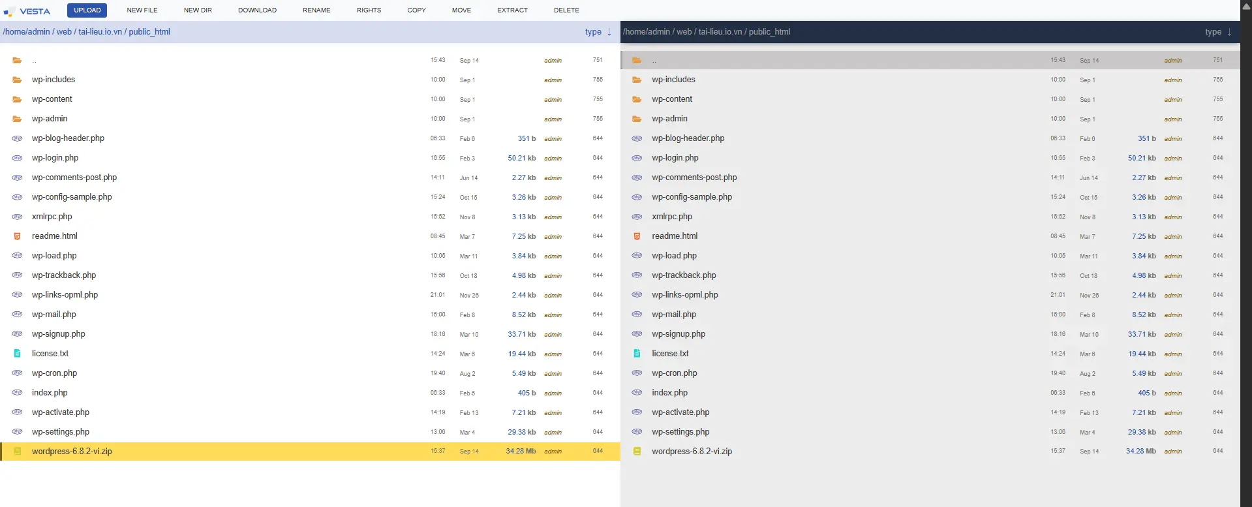The width and height of the screenshot is (1252, 507).
Task: Click readme.html HTML icon in right pane
Action: pos(637,236)
